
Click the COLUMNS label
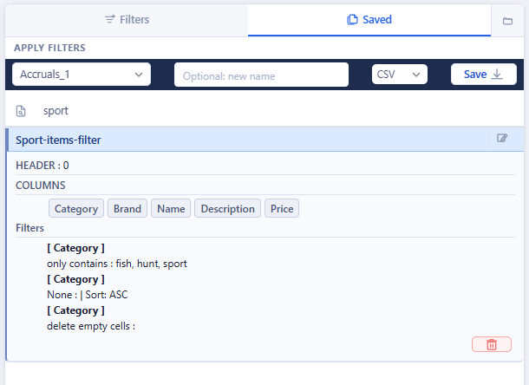point(41,186)
